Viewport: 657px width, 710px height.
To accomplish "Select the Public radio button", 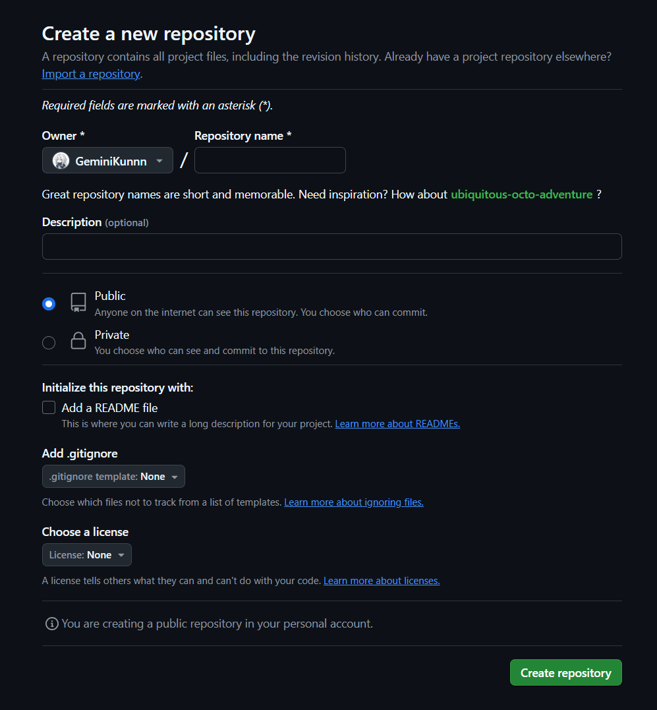I will coord(49,304).
